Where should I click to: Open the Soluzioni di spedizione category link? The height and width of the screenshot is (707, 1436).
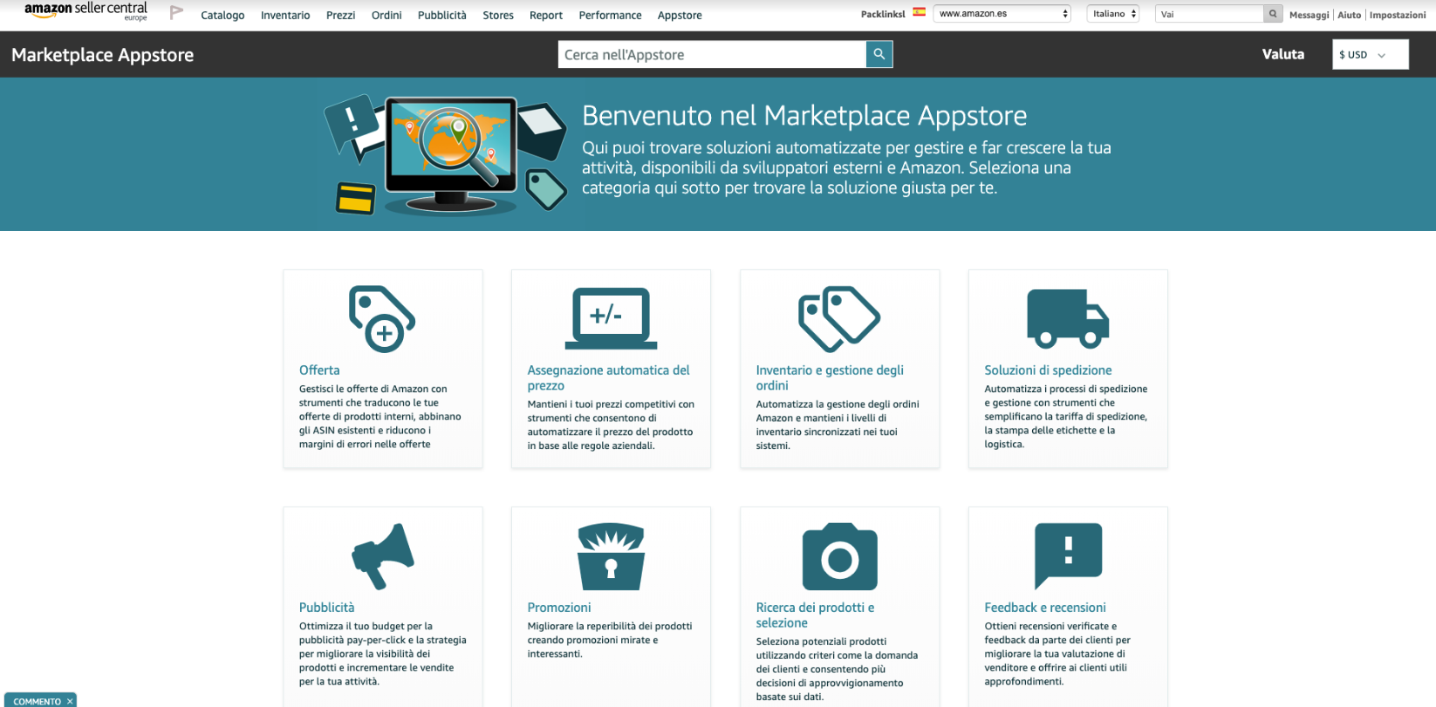tap(1048, 370)
